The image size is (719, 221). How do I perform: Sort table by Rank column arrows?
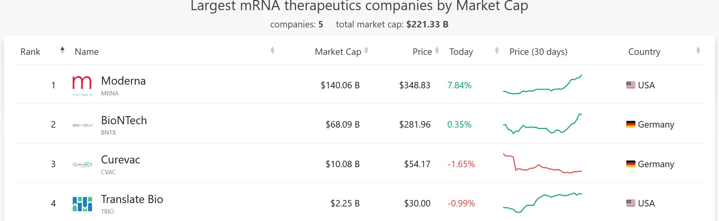pyautogui.click(x=62, y=51)
